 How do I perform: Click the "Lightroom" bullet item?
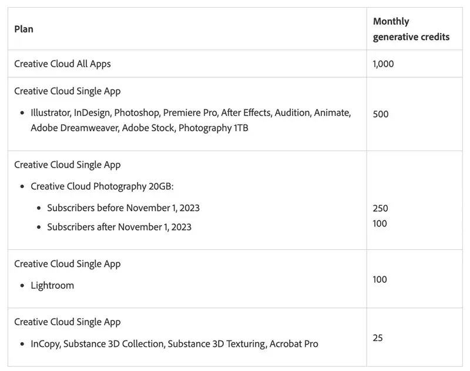52,285
